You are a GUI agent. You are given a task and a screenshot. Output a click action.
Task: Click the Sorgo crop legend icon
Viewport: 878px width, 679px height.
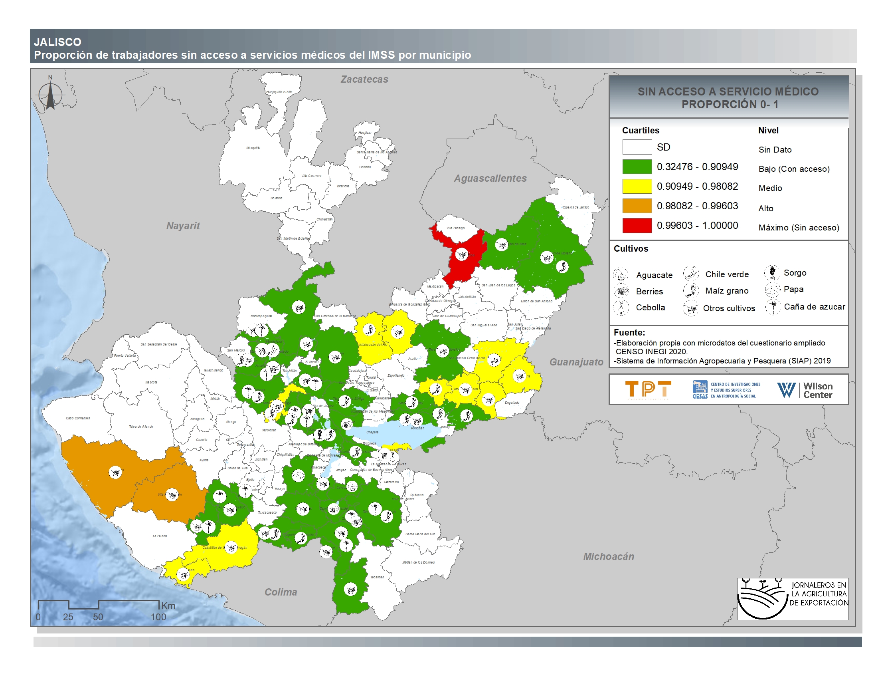tap(772, 272)
